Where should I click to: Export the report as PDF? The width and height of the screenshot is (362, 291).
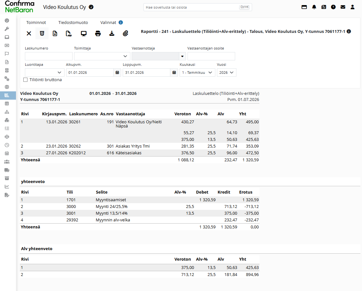tap(69, 34)
